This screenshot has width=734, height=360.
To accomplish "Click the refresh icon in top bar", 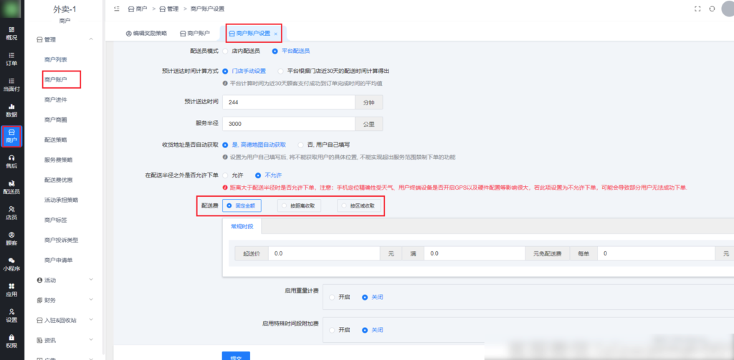I will click(712, 9).
